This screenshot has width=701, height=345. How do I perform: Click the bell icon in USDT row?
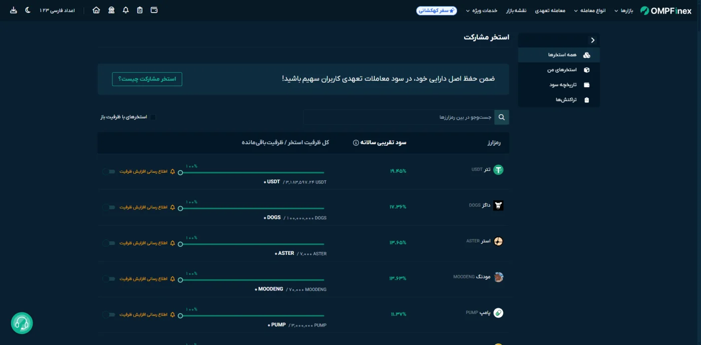(173, 171)
